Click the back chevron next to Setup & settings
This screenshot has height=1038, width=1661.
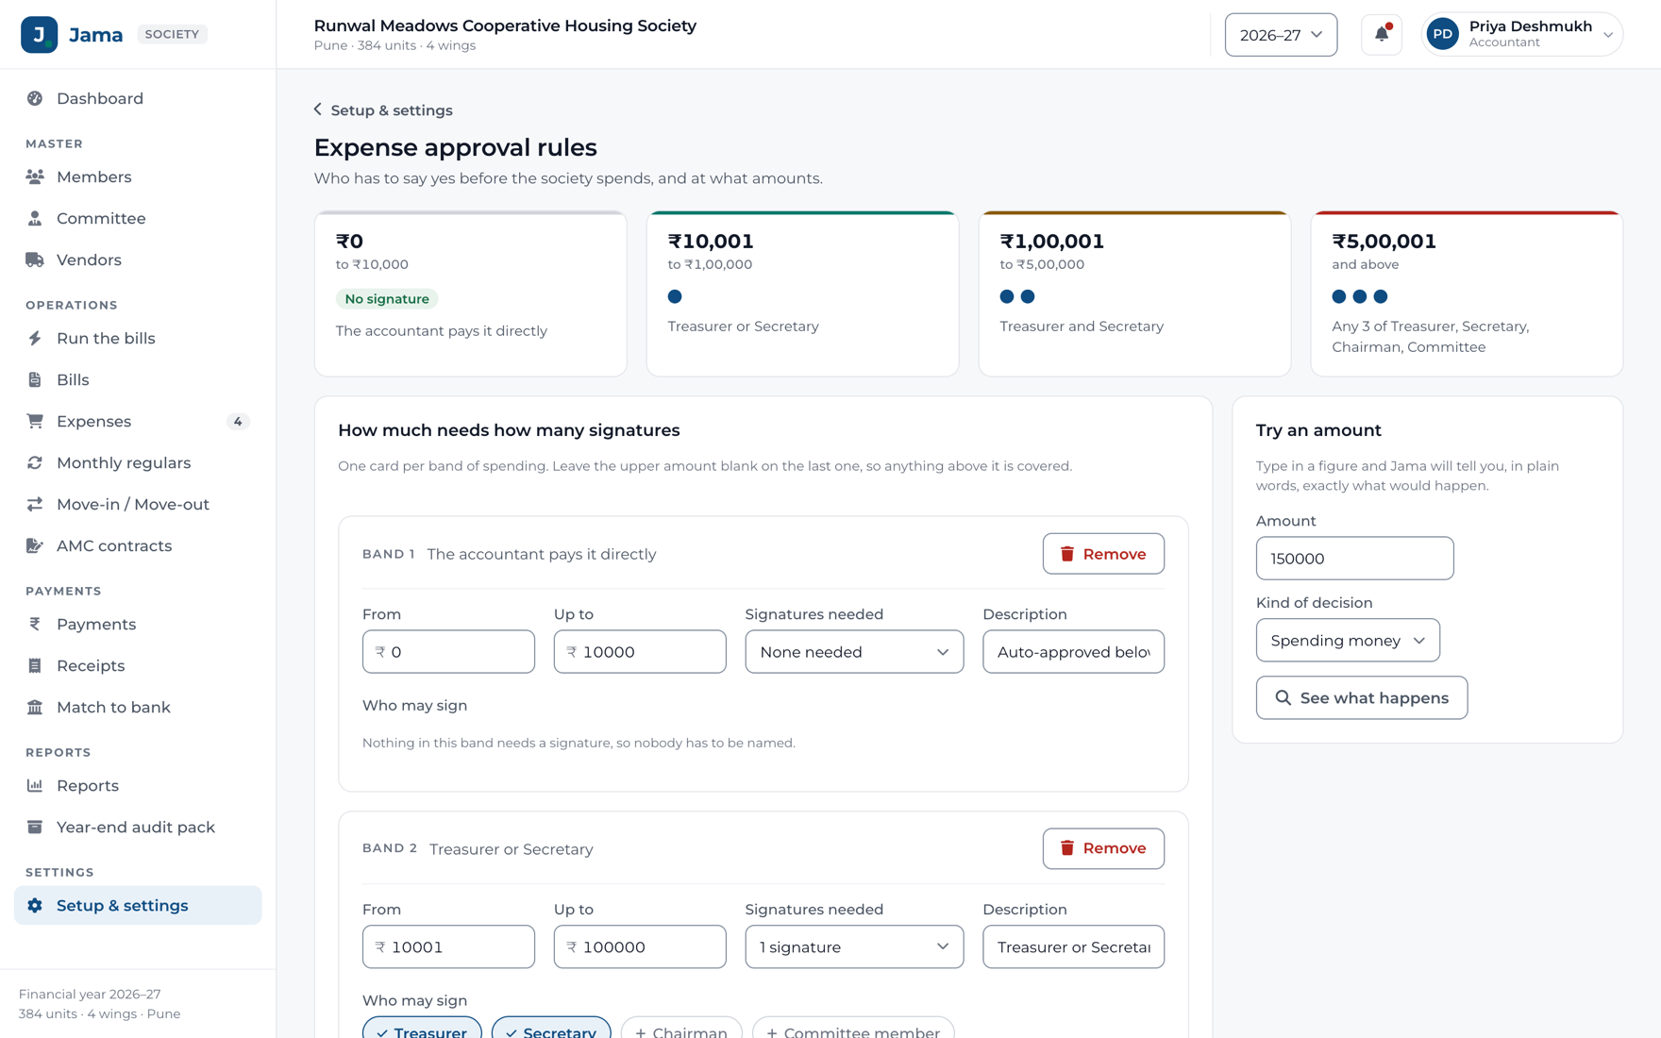(x=318, y=109)
